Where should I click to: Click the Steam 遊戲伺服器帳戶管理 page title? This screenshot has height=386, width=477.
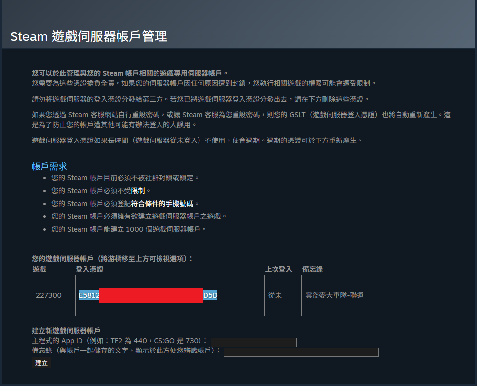click(89, 36)
